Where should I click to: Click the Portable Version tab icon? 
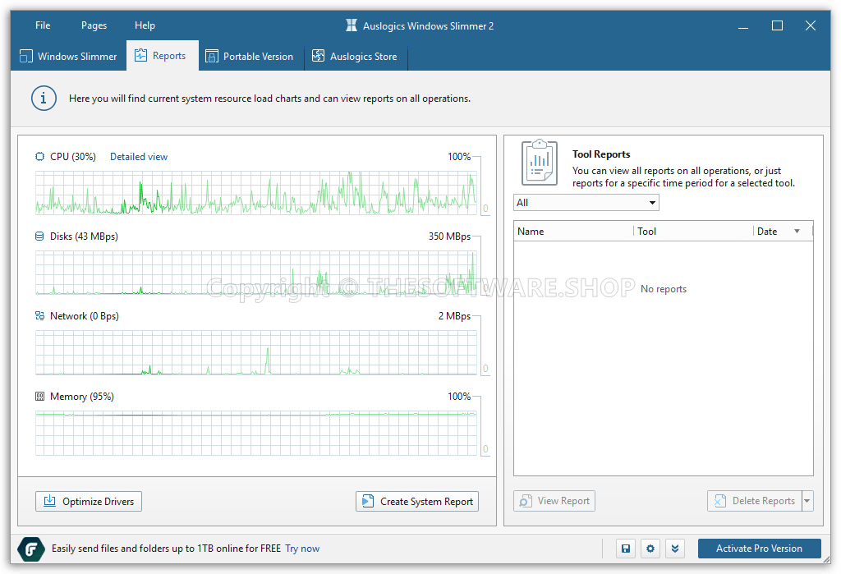point(211,56)
